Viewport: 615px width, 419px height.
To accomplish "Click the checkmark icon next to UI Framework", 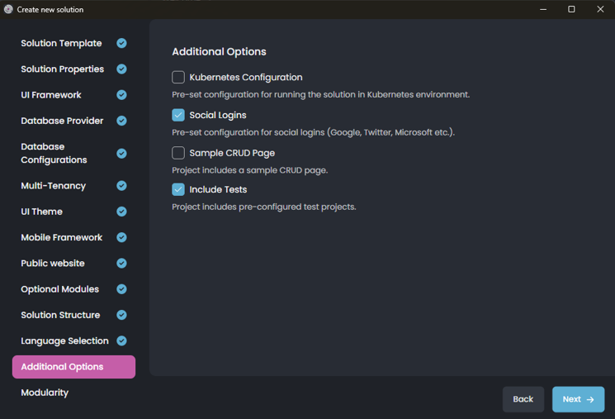I will click(121, 95).
